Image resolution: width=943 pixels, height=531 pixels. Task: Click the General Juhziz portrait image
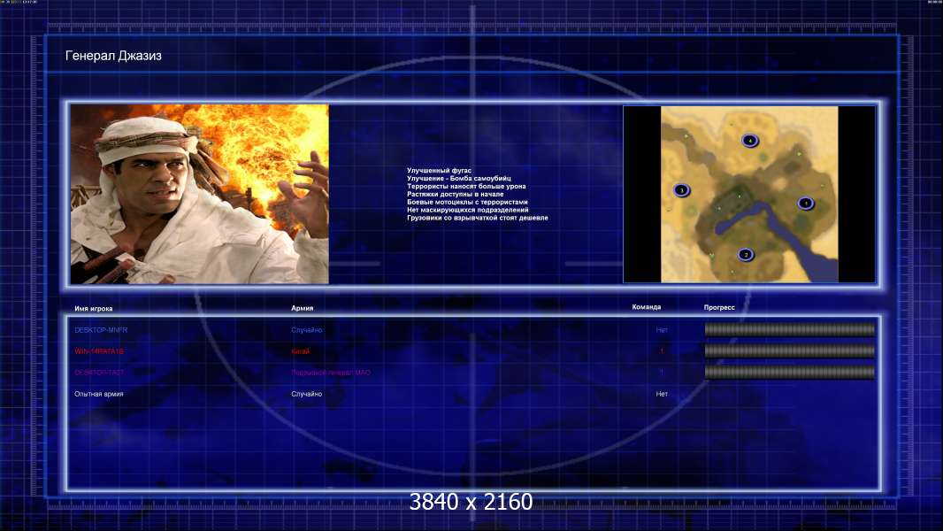pos(200,194)
